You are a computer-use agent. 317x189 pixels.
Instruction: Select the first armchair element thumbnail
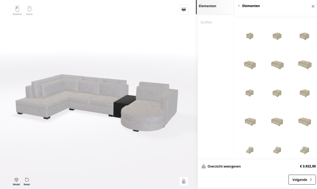(250, 36)
